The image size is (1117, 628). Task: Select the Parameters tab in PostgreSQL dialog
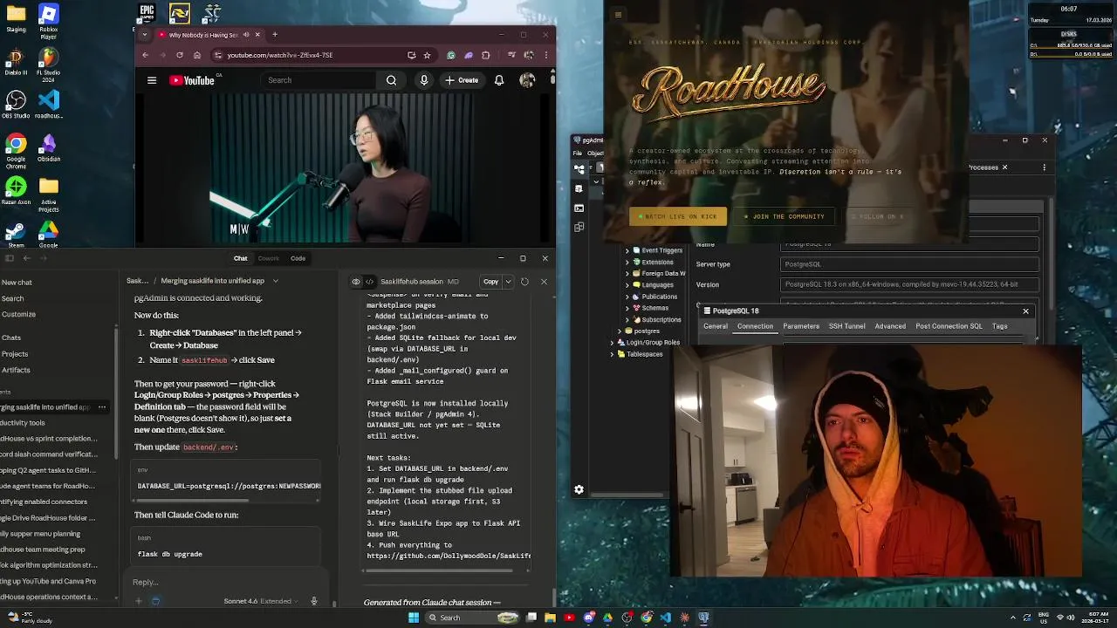801,326
